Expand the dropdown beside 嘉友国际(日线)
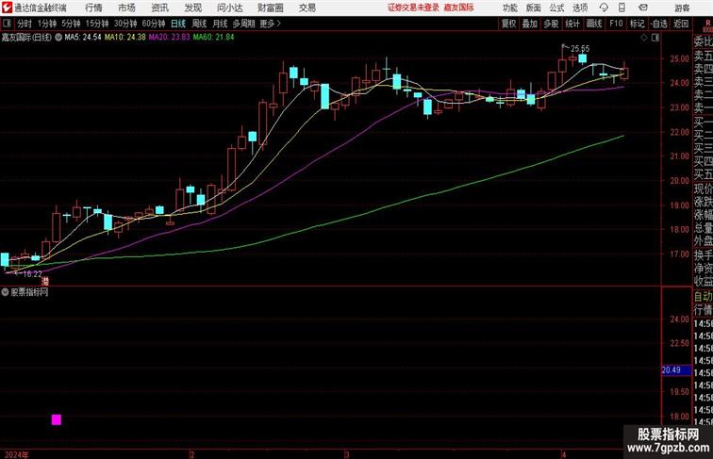Viewport: 713px width, 459px height. (58, 38)
